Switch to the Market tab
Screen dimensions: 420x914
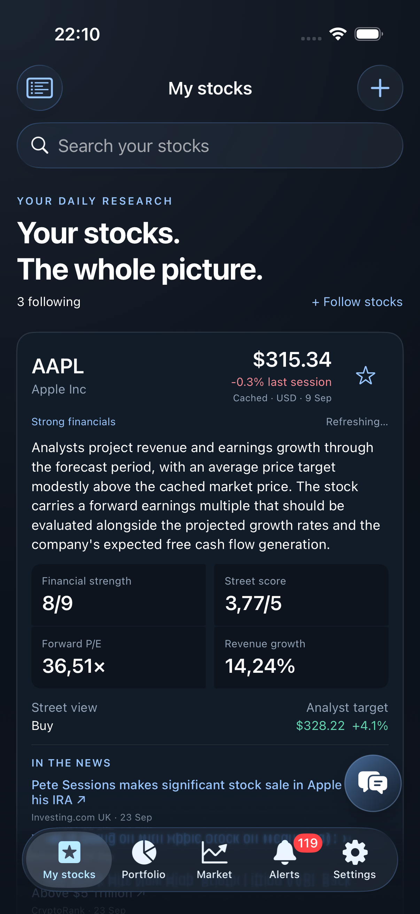[x=214, y=860]
